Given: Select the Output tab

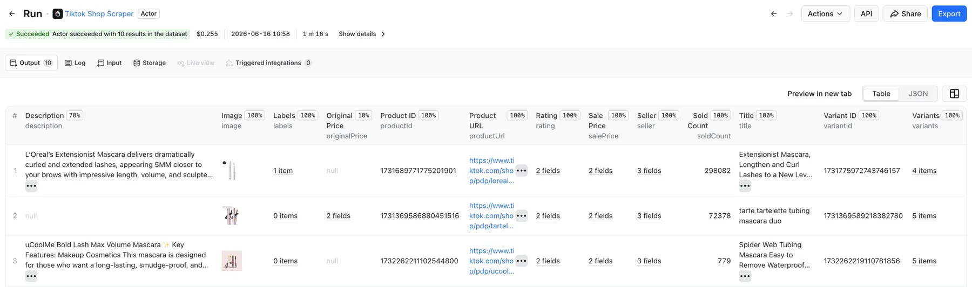Looking at the screenshot, I should (31, 63).
